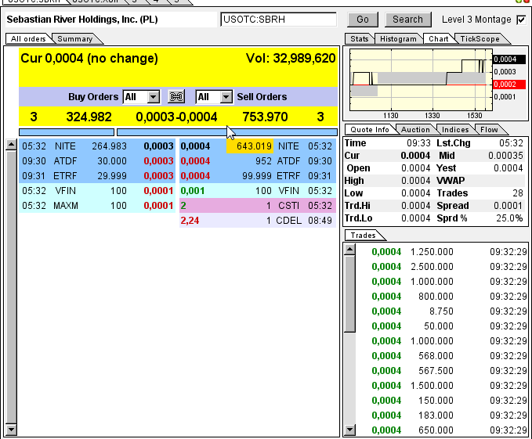The image size is (532, 439).
Task: Open the Buy Orders All dropdown
Action: pos(141,97)
